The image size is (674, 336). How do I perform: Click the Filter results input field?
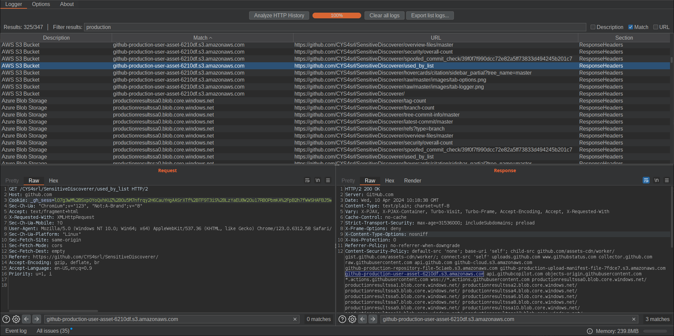(x=335, y=27)
